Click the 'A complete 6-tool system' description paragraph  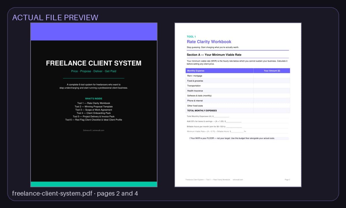tap(94, 86)
